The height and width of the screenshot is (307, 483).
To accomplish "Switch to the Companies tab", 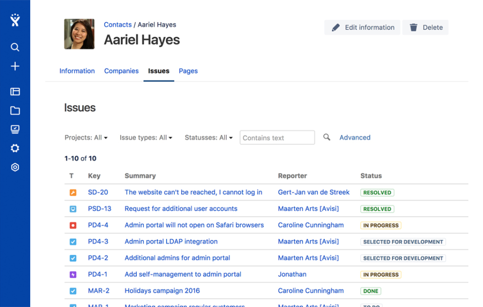I will click(x=121, y=71).
